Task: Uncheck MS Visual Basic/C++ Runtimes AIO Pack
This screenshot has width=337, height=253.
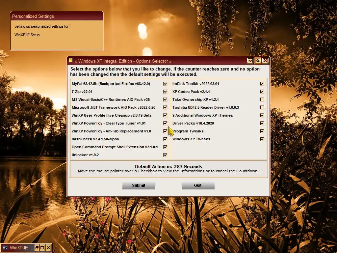Action: click(x=165, y=99)
